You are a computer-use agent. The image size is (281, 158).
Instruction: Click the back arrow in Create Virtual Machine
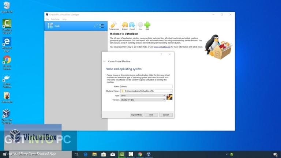point(105,61)
